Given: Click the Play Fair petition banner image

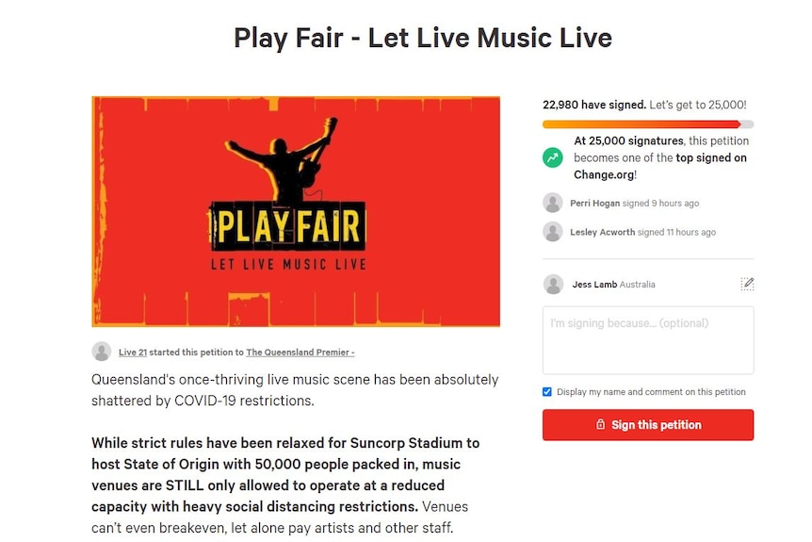Looking at the screenshot, I should pos(296,211).
